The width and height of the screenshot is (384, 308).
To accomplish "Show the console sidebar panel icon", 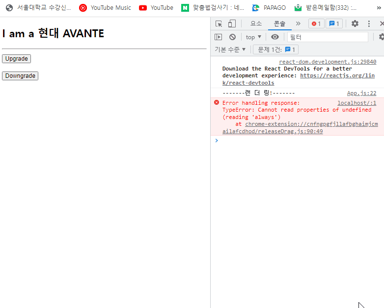I will [x=218, y=37].
